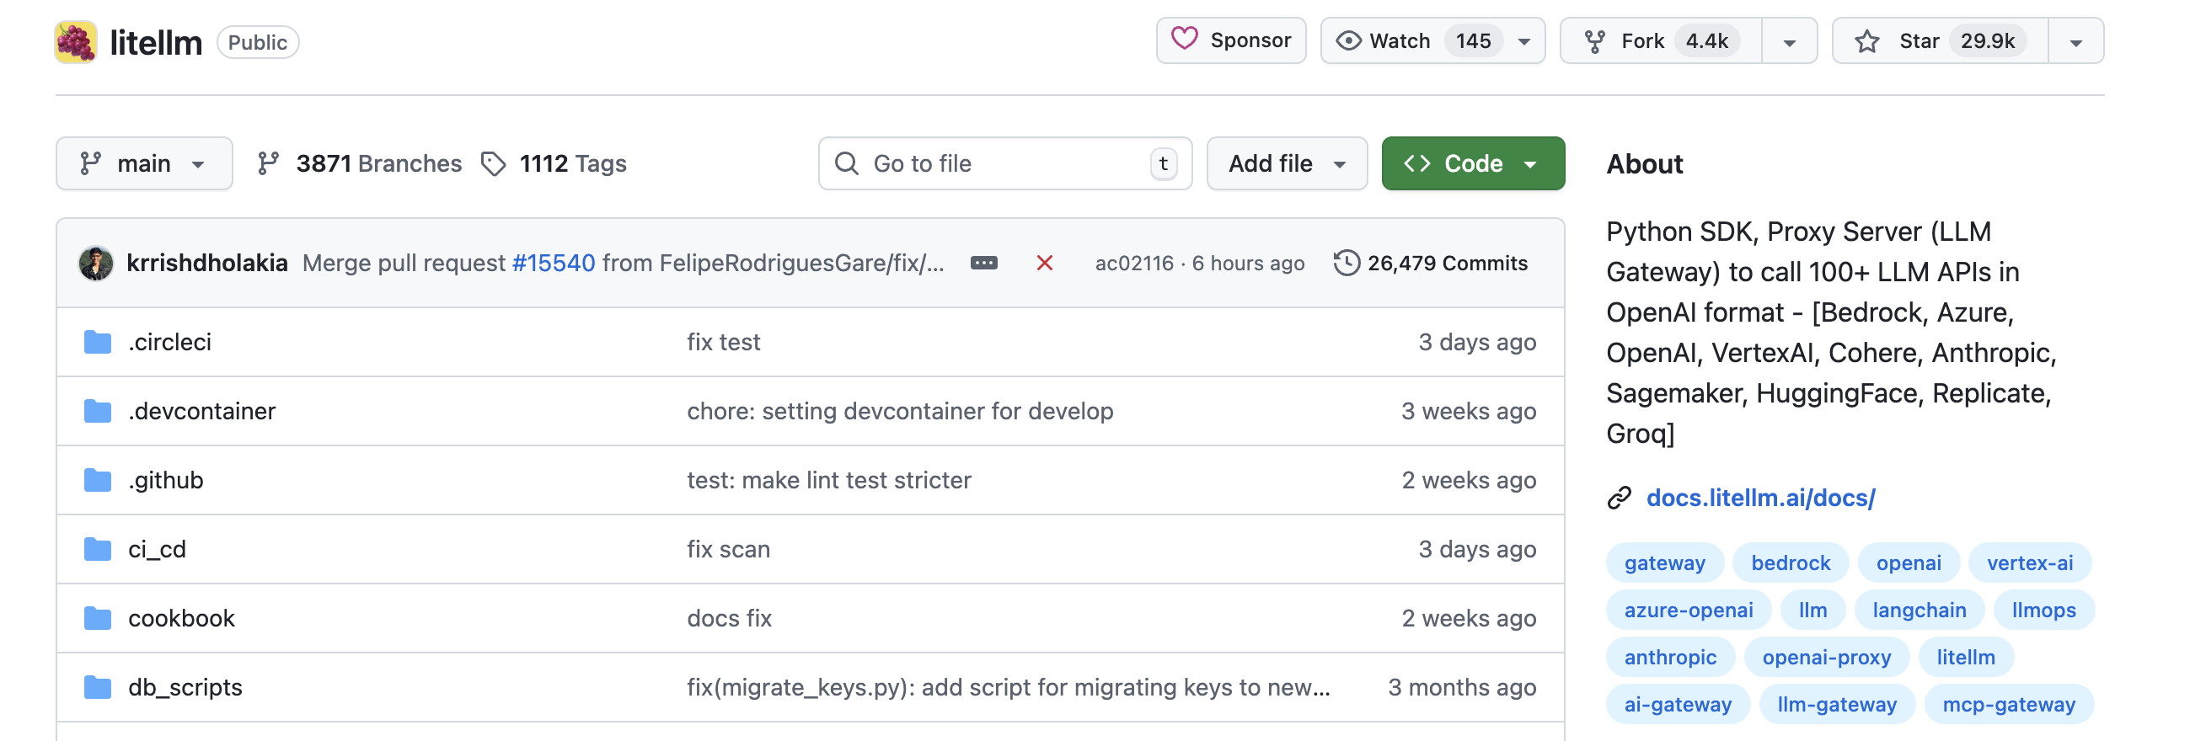Open the star lists dropdown arrow

[2075, 42]
